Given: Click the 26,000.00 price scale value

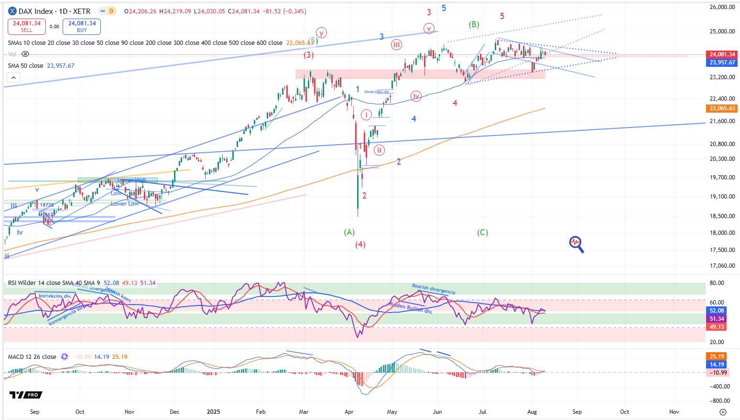Looking at the screenshot, I should pos(722,7).
